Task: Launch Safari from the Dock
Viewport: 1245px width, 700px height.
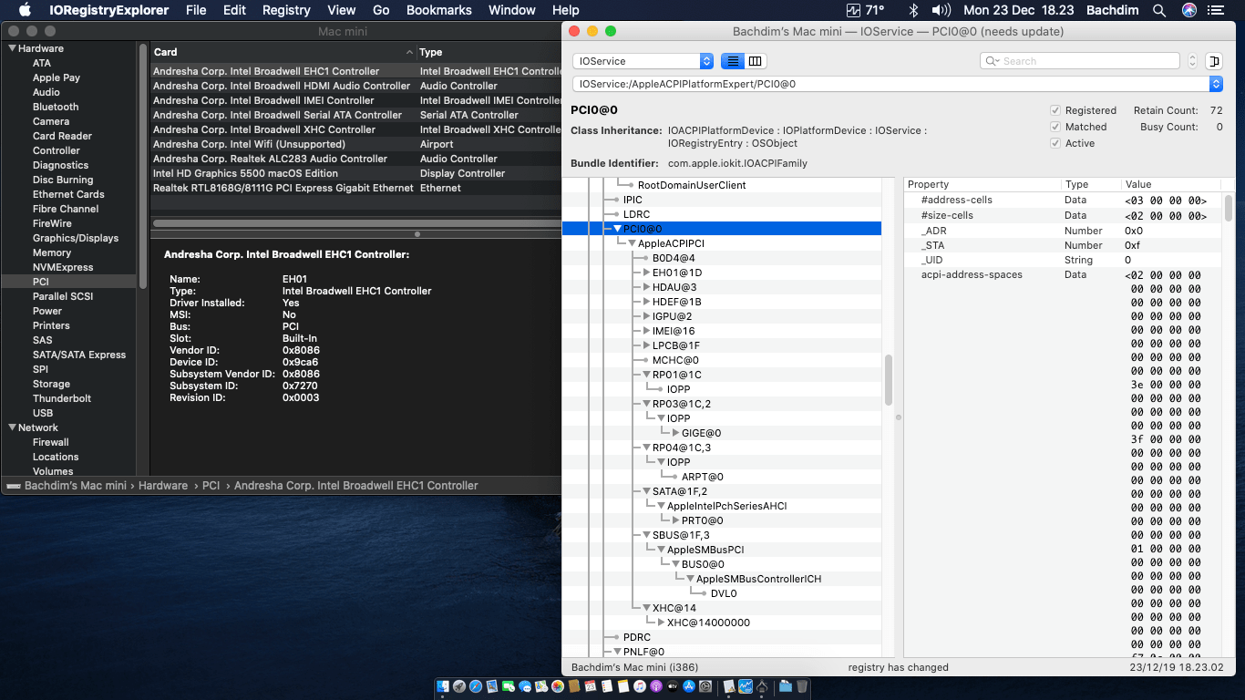Action: coord(475,686)
